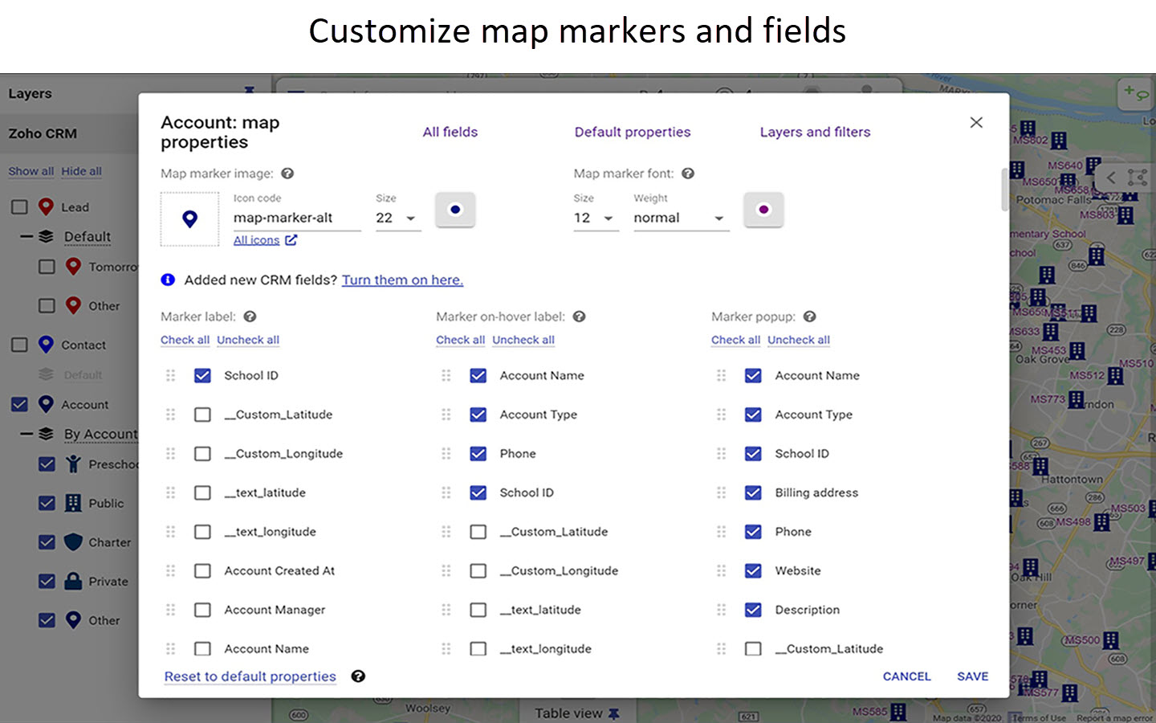Click the Private layer lock icon
The height and width of the screenshot is (723, 1156).
[x=74, y=581]
